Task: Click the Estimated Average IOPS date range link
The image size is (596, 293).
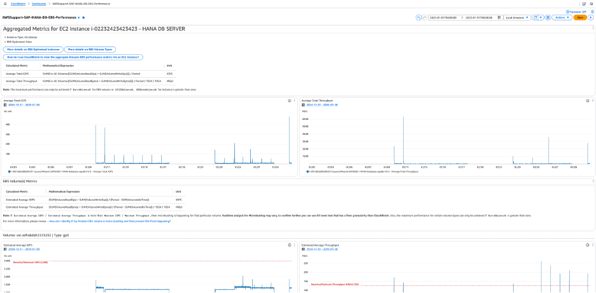Action: [24, 249]
